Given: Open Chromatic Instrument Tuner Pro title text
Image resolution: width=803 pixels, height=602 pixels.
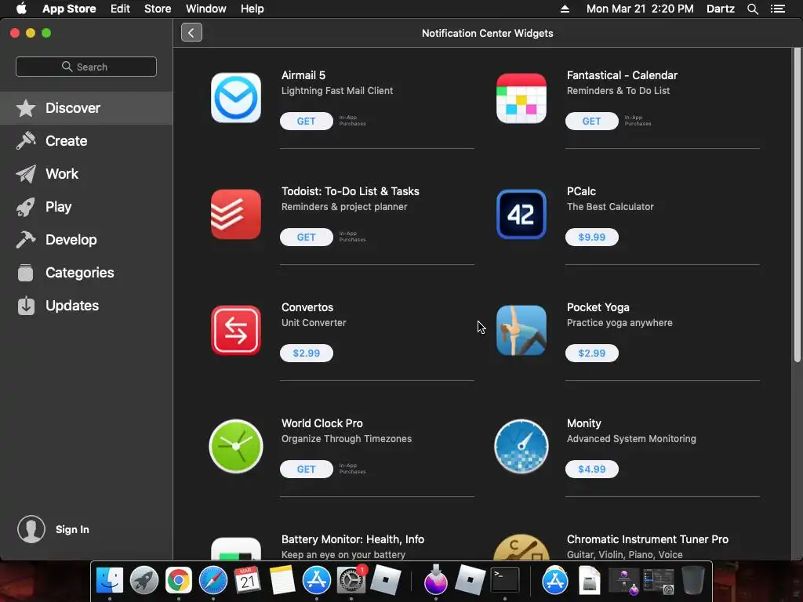Looking at the screenshot, I should click(x=647, y=539).
